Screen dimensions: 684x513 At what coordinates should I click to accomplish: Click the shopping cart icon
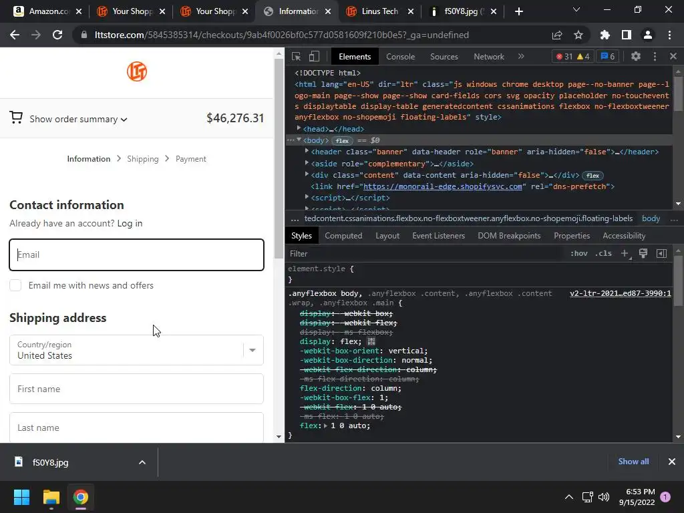click(16, 118)
